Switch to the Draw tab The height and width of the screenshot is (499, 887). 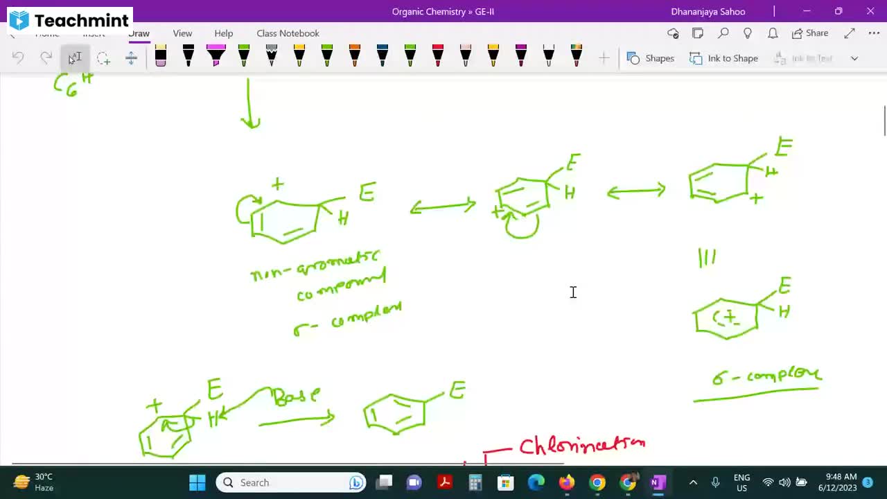[x=139, y=33]
